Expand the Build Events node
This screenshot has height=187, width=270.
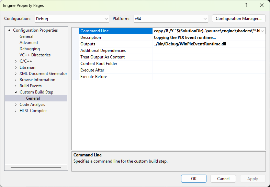click(x=15, y=86)
